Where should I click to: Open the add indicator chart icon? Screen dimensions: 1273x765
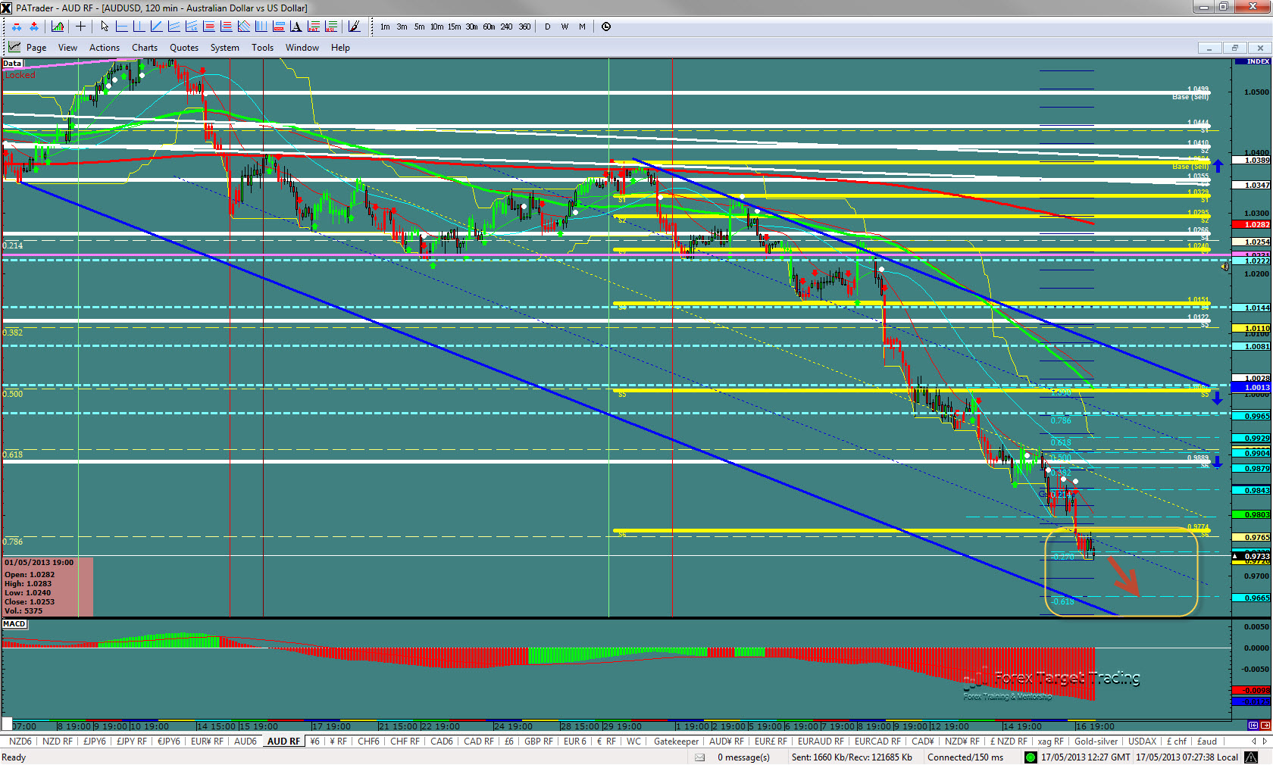(58, 27)
